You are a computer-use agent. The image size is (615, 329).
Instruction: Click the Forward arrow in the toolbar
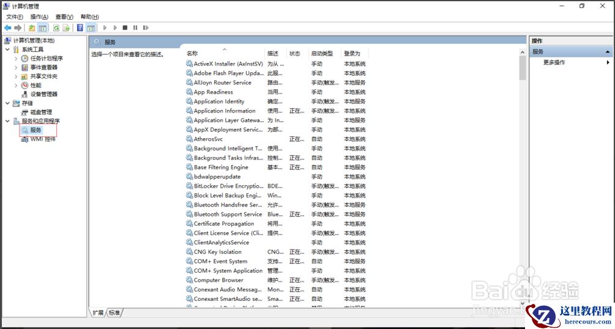(x=18, y=28)
